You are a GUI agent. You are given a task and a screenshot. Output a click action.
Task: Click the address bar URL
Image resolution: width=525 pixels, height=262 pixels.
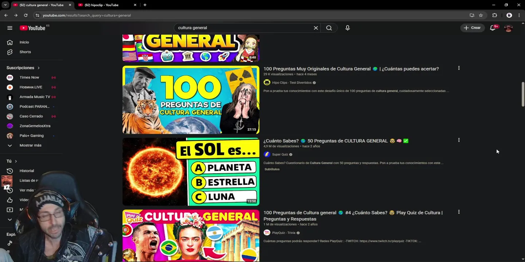coord(87,15)
